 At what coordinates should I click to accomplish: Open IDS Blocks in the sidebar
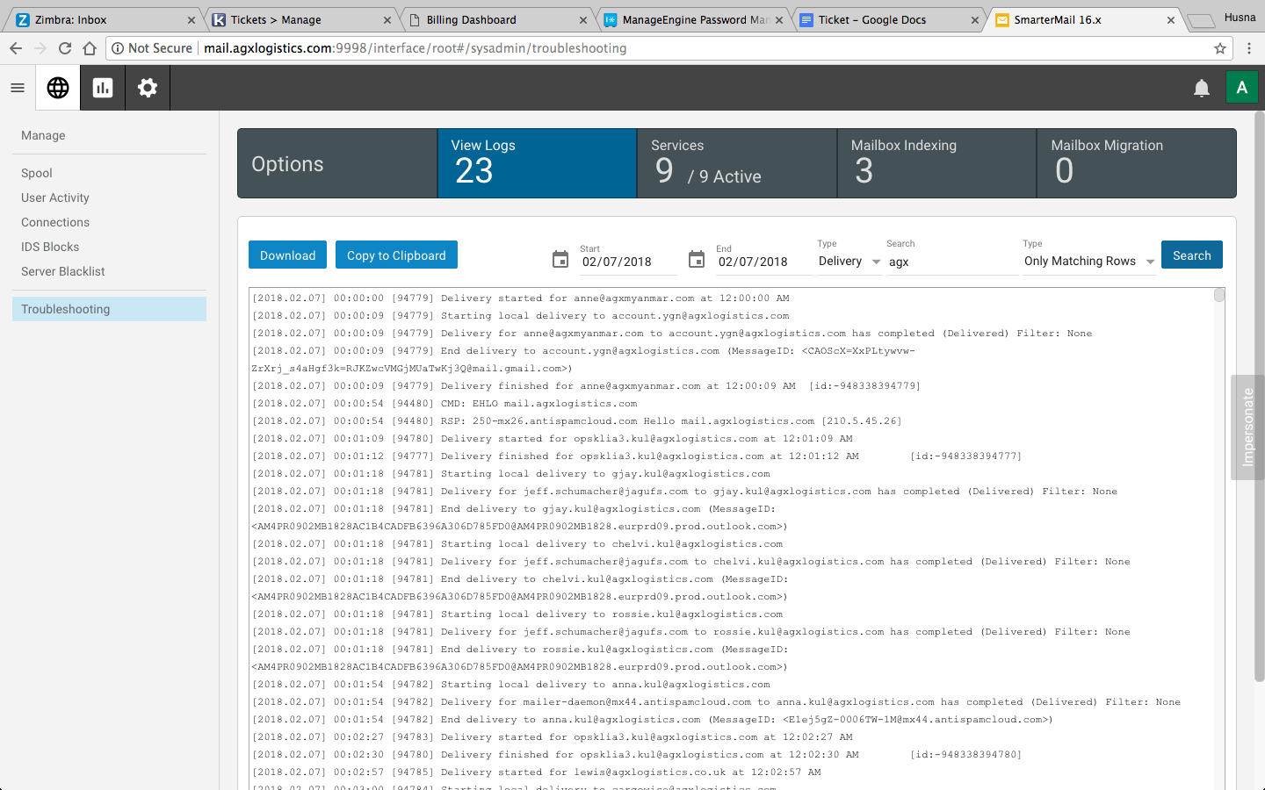pos(50,247)
